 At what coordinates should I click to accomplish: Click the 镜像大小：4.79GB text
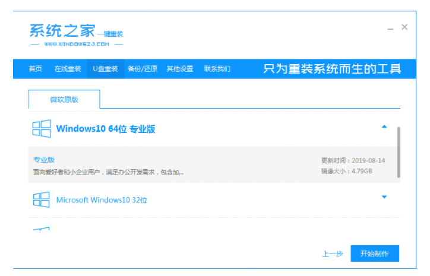347,172
